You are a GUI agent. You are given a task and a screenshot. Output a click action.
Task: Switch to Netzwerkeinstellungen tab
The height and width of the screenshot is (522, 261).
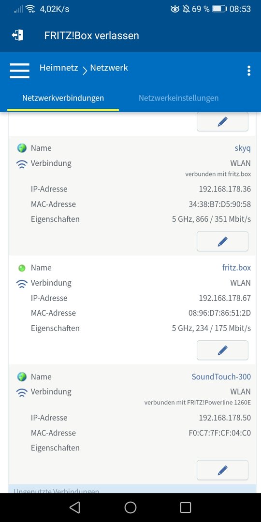(178, 98)
